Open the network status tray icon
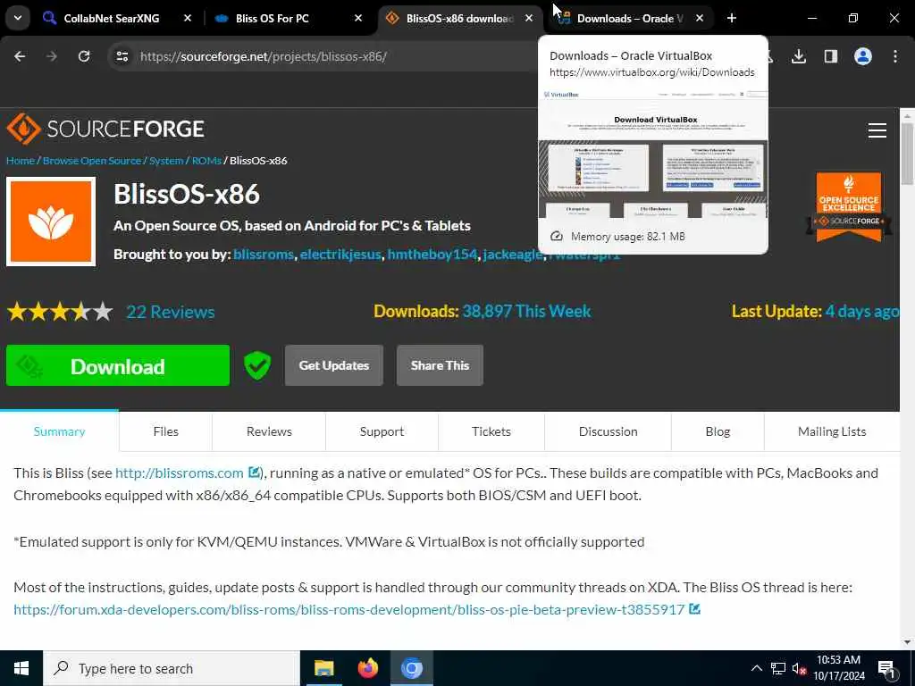 778,668
